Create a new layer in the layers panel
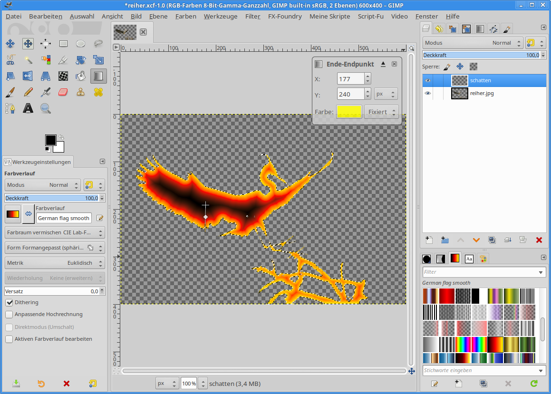This screenshot has height=394, width=551. [429, 240]
